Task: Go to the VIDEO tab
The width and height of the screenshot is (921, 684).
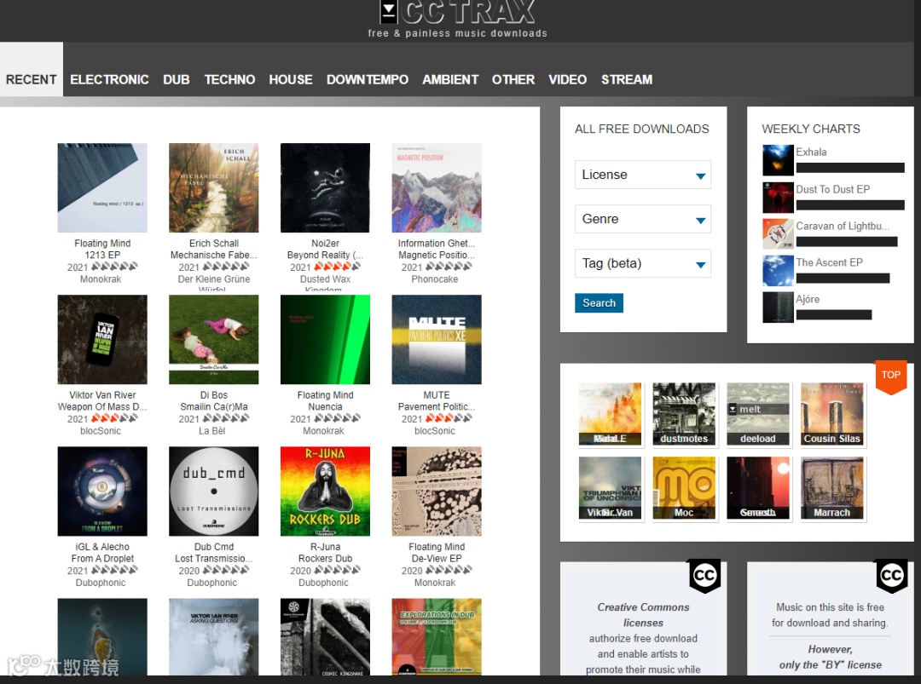Action: pyautogui.click(x=567, y=79)
